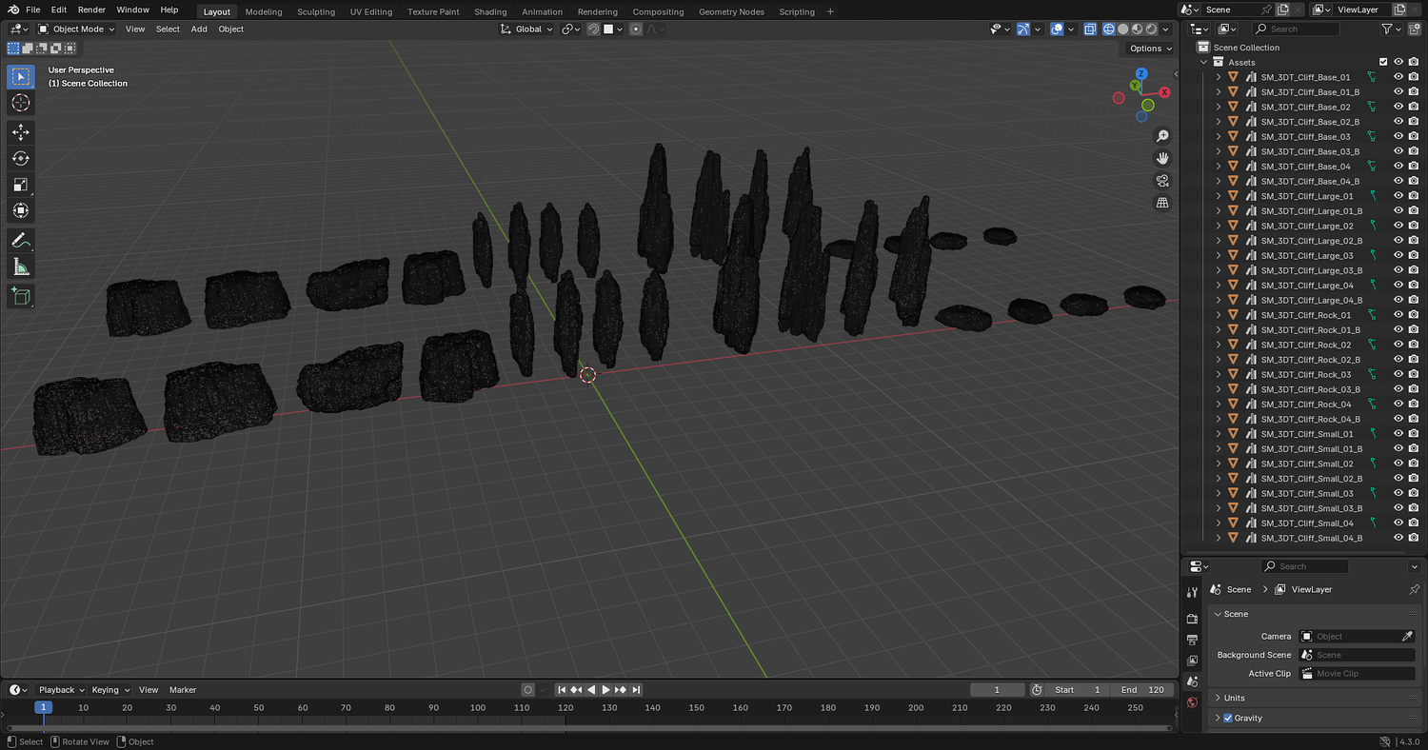Activate the Annotate pencil tool
This screenshot has height=750, width=1428.
[x=21, y=241]
